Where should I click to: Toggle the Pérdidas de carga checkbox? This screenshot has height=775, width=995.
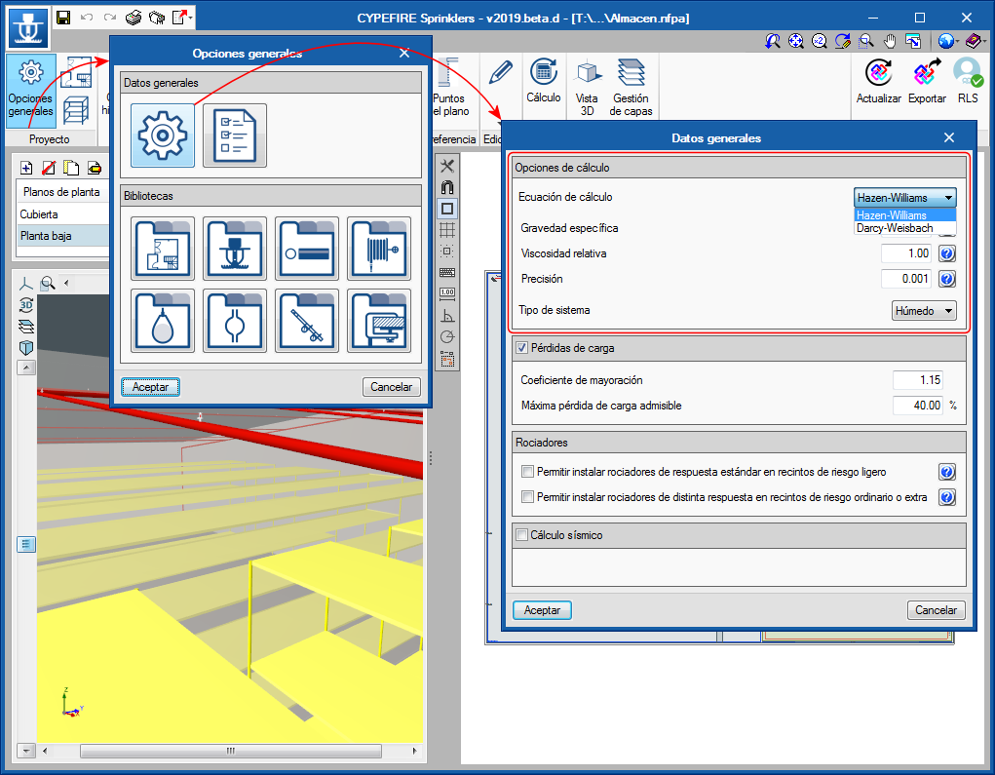(521, 348)
